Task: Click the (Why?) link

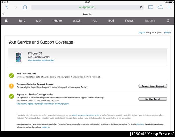Action: [167, 32]
